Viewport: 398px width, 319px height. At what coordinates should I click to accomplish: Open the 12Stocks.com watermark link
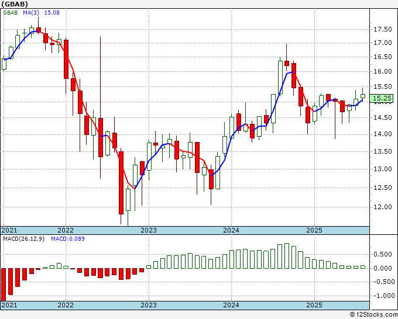373,315
